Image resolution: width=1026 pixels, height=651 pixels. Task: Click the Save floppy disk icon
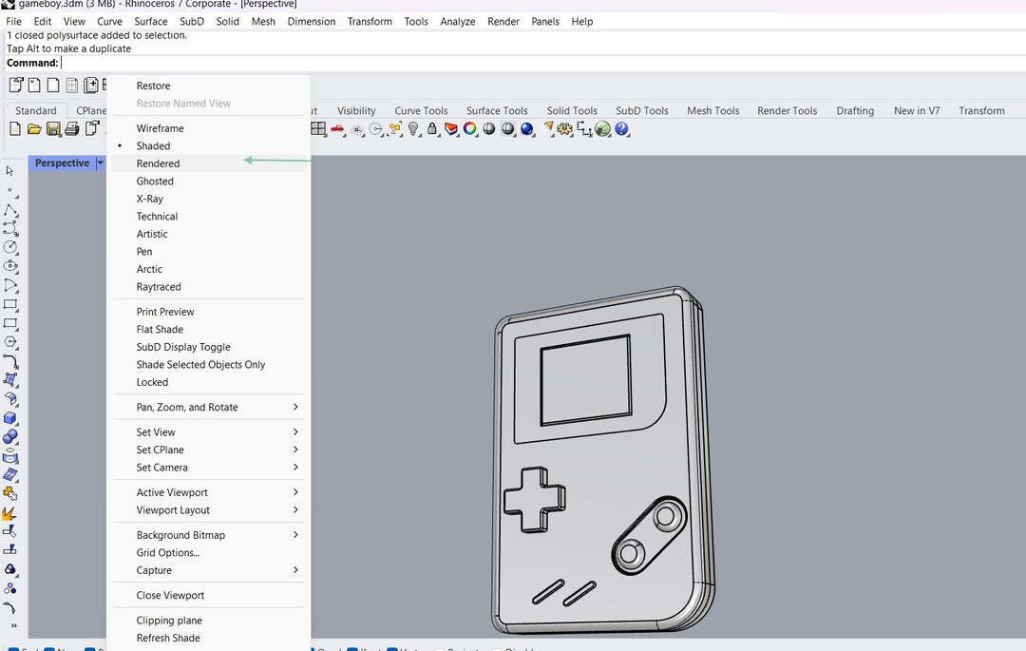(53, 129)
